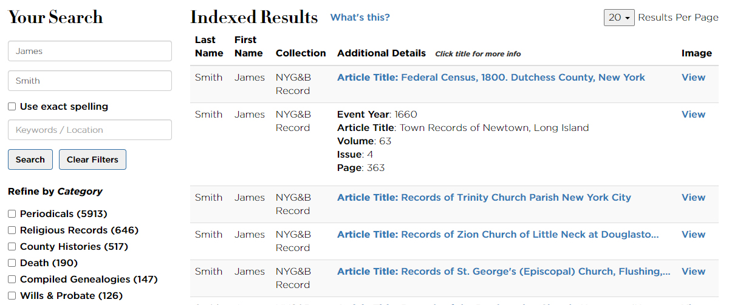Click the first name field containing James

click(90, 51)
